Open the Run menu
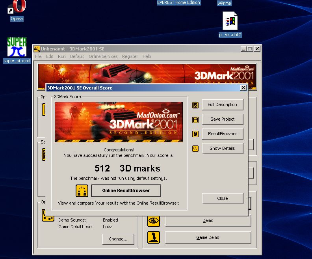Viewport: 312px width, 259px height. pos(62,56)
